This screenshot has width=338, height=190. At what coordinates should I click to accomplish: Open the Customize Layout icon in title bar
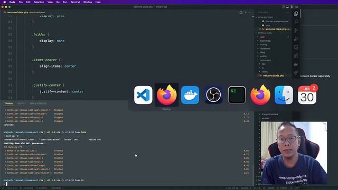[297, 7]
